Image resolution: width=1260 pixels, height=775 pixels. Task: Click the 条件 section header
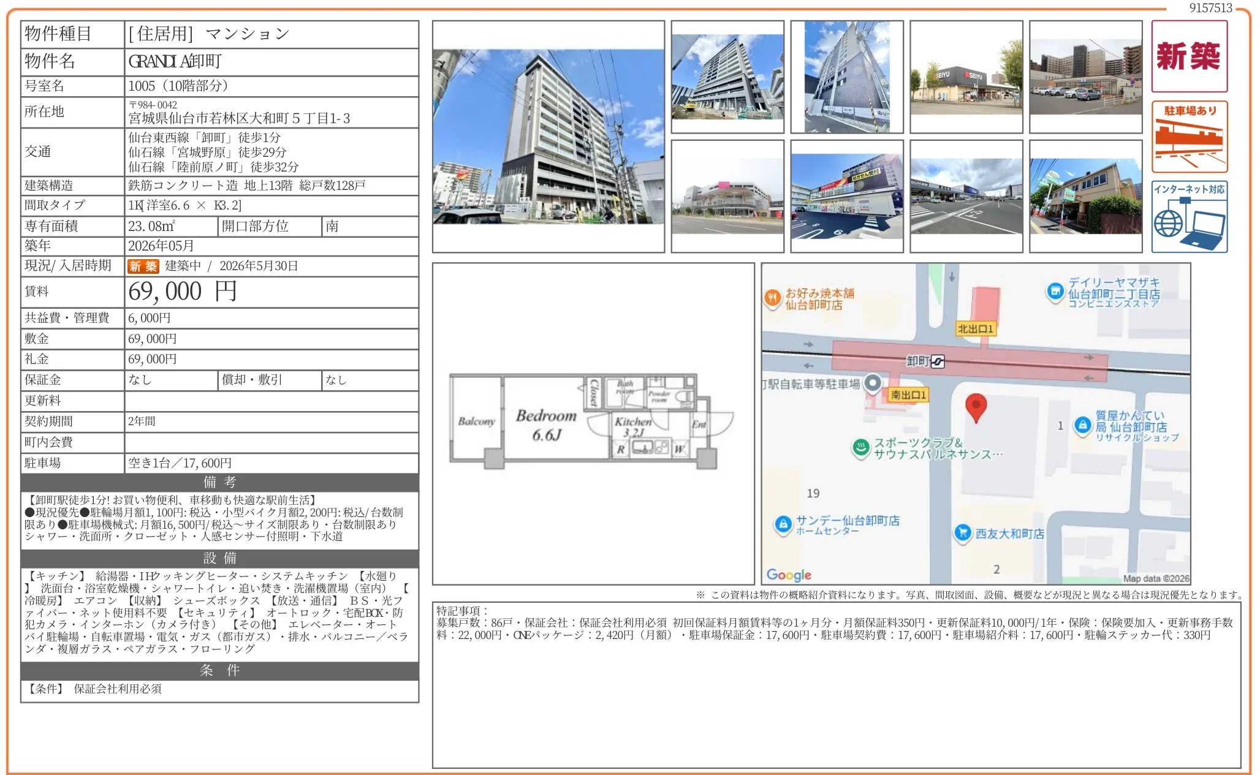point(220,670)
